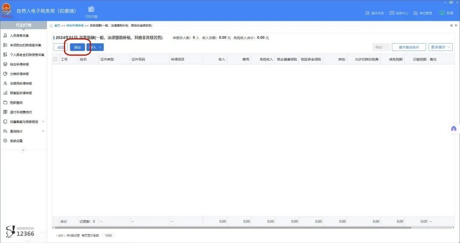Click the 允许扣除的税费 column header
Viewport: 460px width, 243px height.
[x=364, y=59]
